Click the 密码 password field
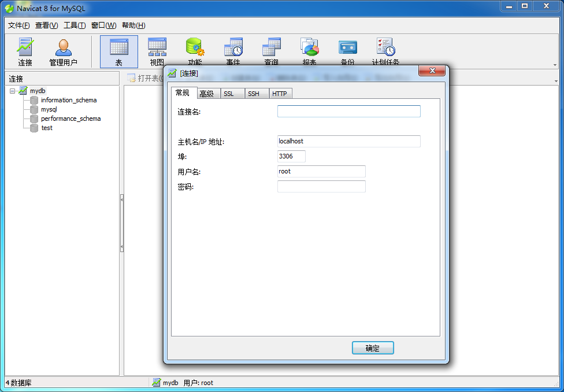 tap(321, 187)
